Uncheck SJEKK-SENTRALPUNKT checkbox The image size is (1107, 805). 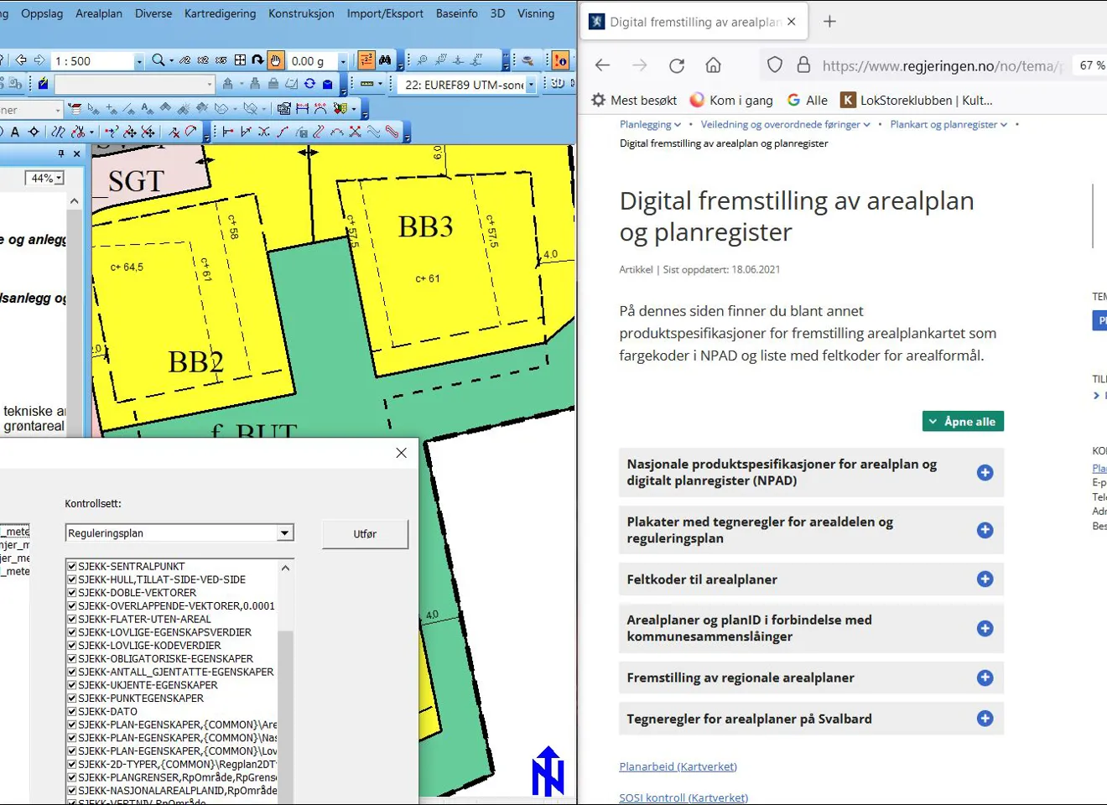[72, 567]
